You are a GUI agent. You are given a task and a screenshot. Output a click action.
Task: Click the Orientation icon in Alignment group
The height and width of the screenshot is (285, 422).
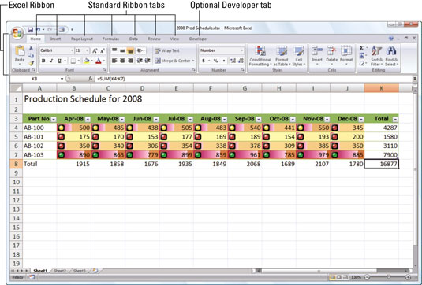(140, 50)
